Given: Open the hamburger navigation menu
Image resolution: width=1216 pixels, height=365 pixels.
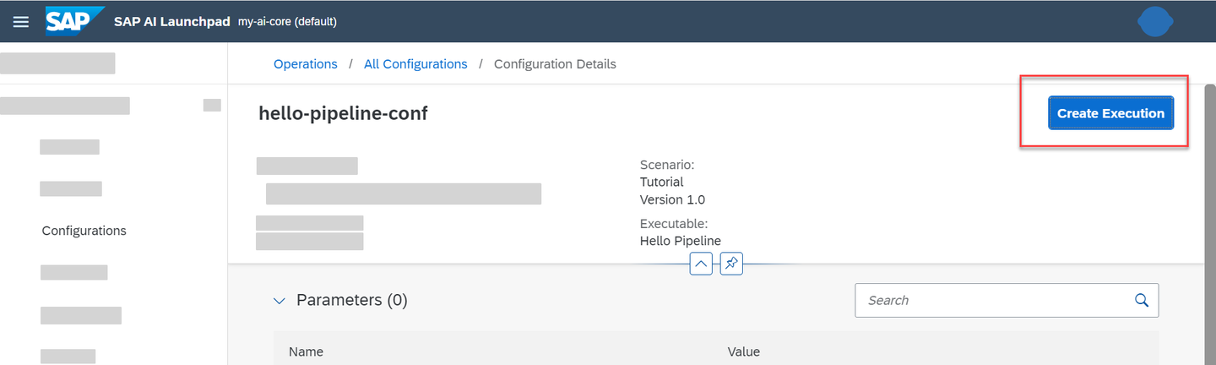Looking at the screenshot, I should coord(21,21).
